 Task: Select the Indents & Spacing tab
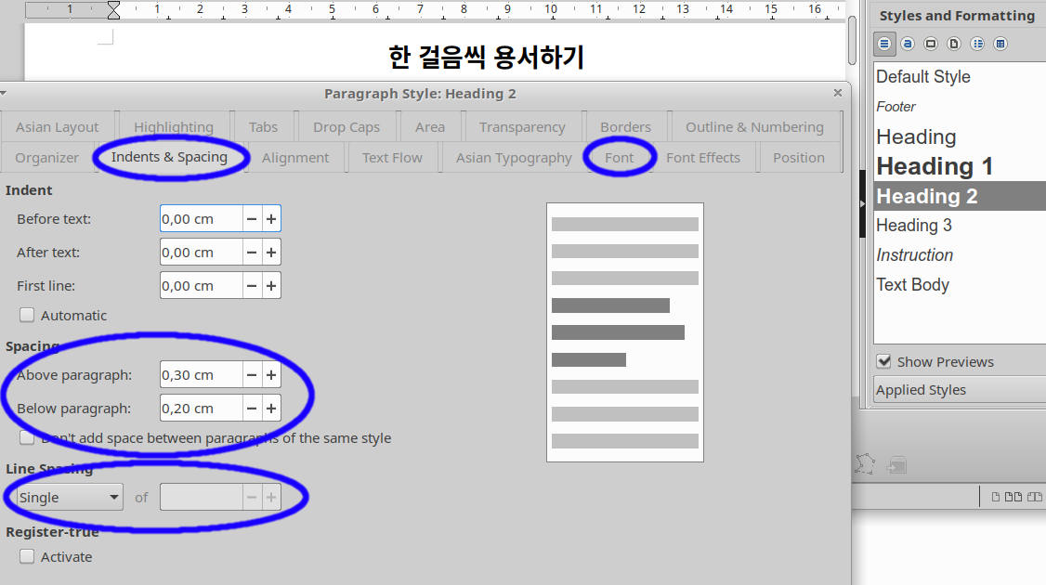tap(169, 157)
